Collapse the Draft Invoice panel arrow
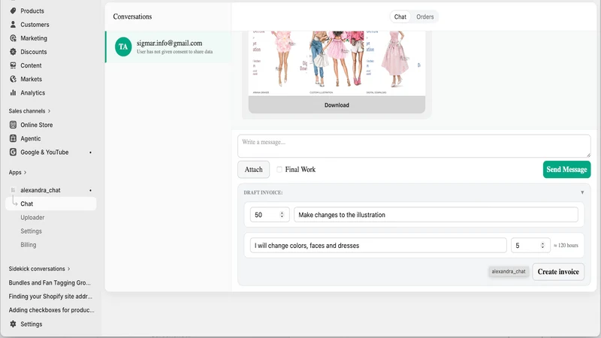Image resolution: width=601 pixels, height=338 pixels. [x=582, y=192]
